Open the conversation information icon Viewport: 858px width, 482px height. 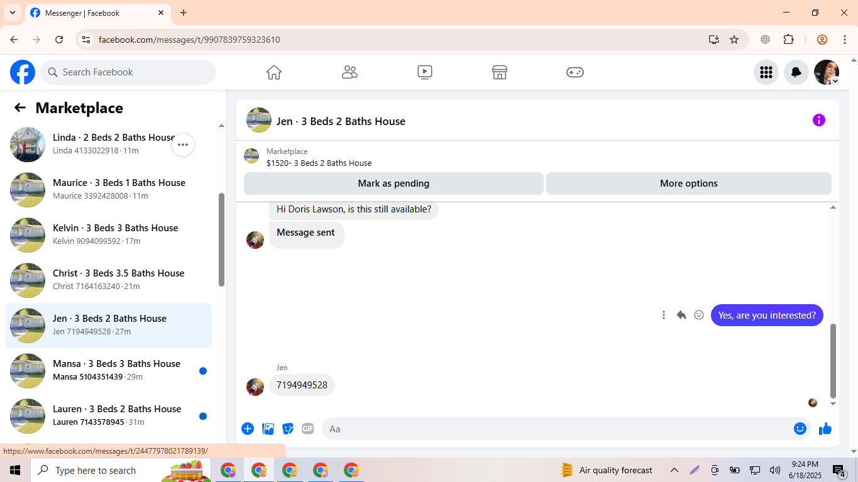(818, 120)
